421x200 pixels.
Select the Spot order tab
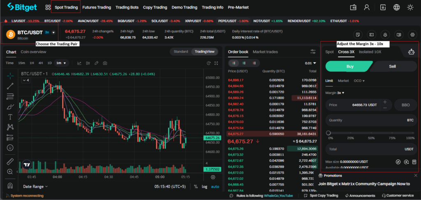pos(329,51)
